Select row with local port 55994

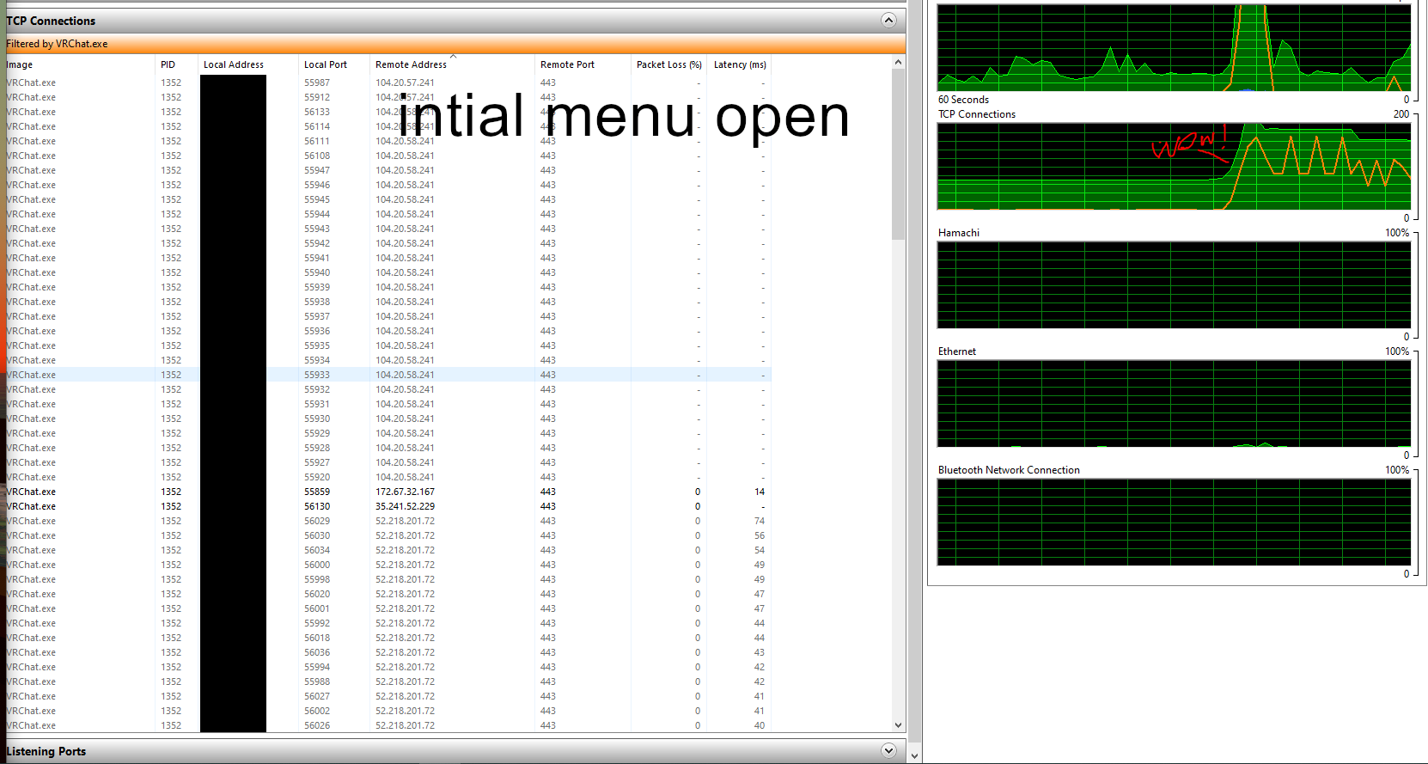pyautogui.click(x=388, y=667)
